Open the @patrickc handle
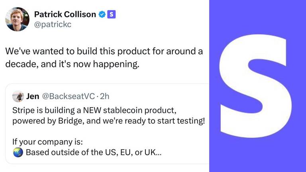306x172 pixels. click(53, 25)
